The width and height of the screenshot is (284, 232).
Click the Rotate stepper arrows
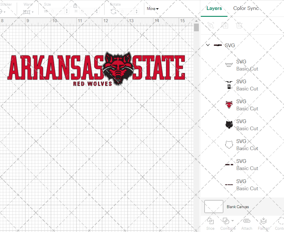point(137,11)
